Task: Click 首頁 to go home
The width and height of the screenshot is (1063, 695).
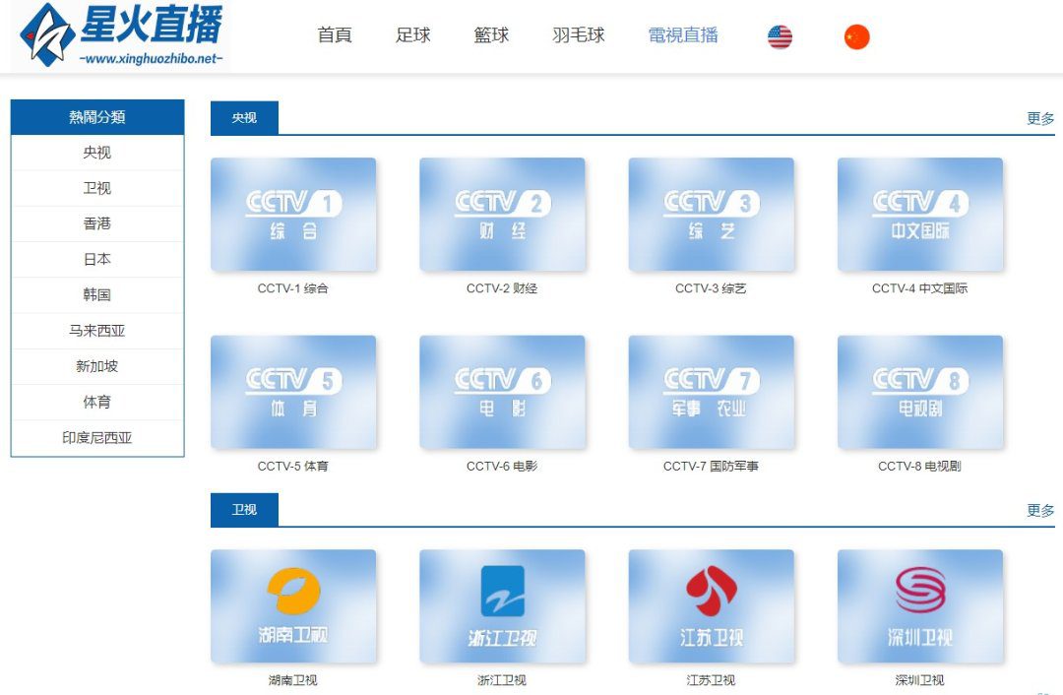Action: (x=335, y=35)
